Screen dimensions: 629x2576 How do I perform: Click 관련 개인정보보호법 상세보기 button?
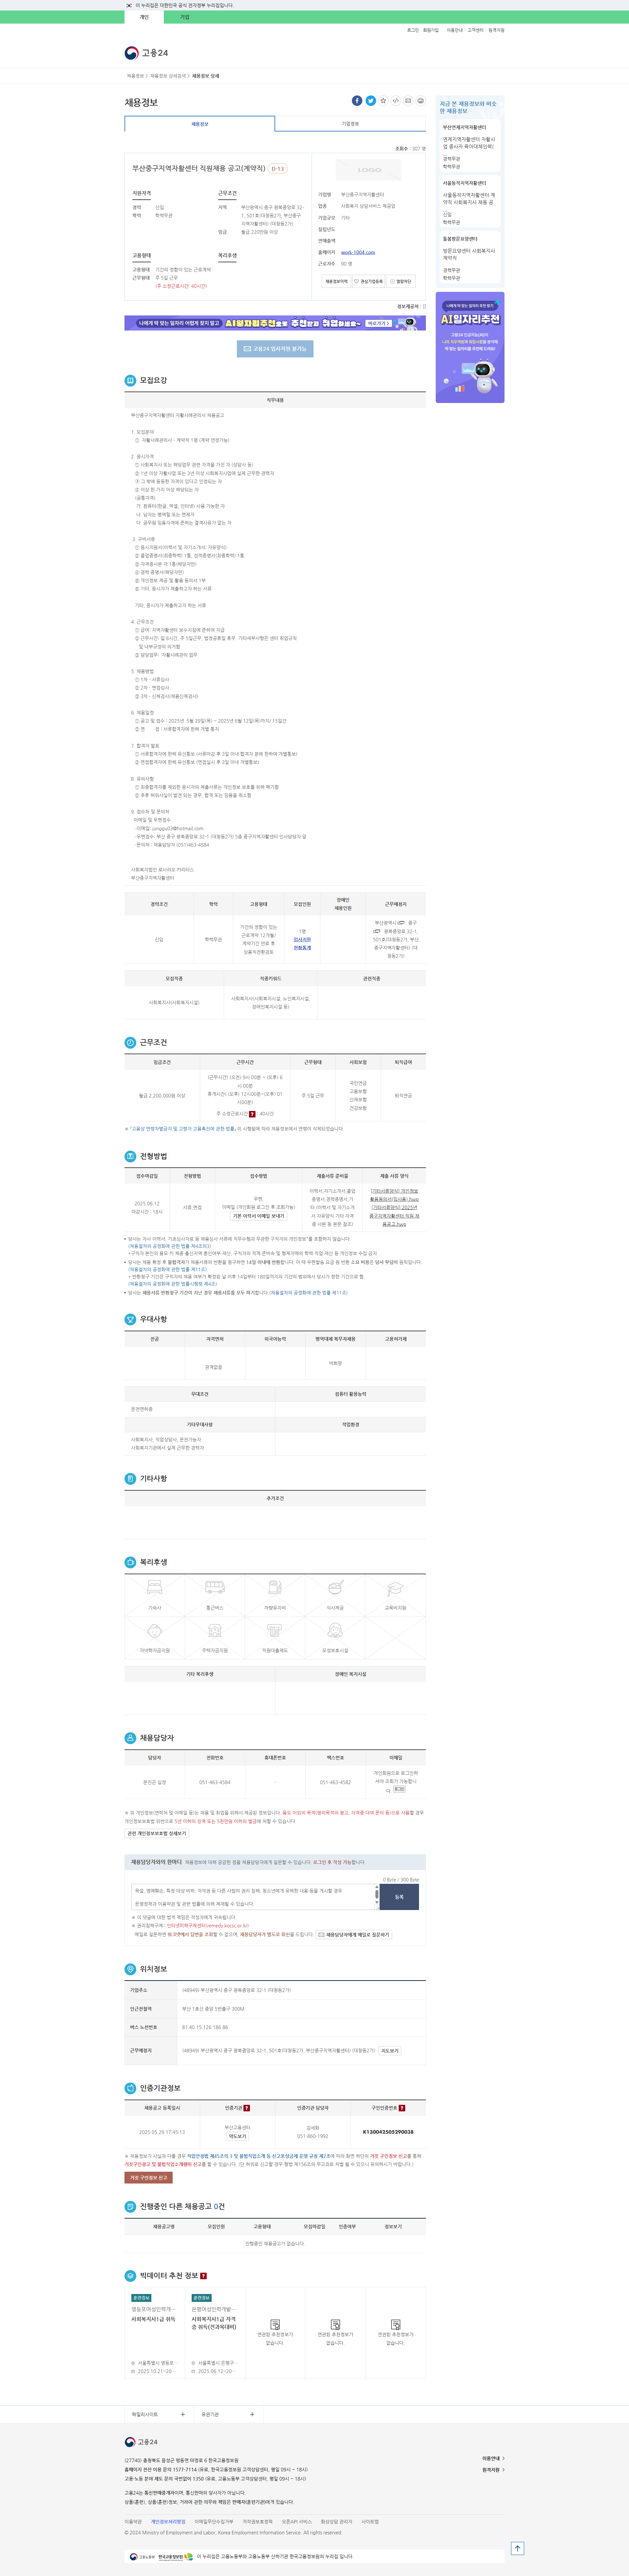[157, 1833]
